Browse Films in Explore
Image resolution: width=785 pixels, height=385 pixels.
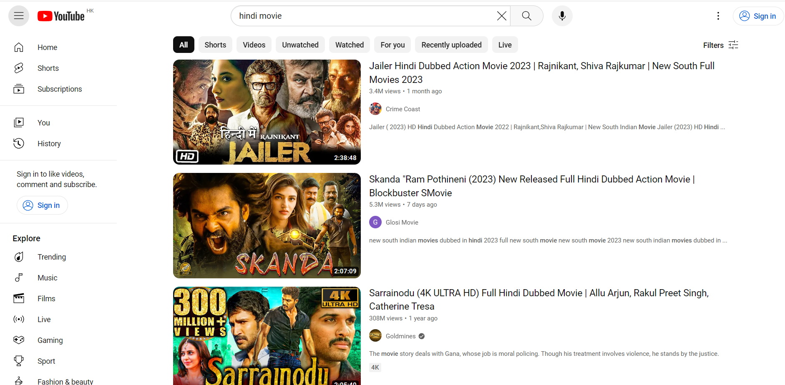(58, 299)
